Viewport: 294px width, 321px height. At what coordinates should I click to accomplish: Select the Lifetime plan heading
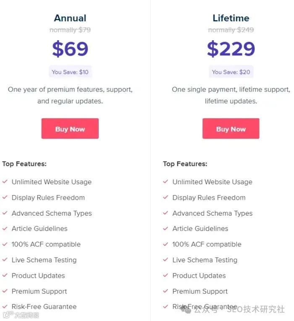tap(231, 18)
